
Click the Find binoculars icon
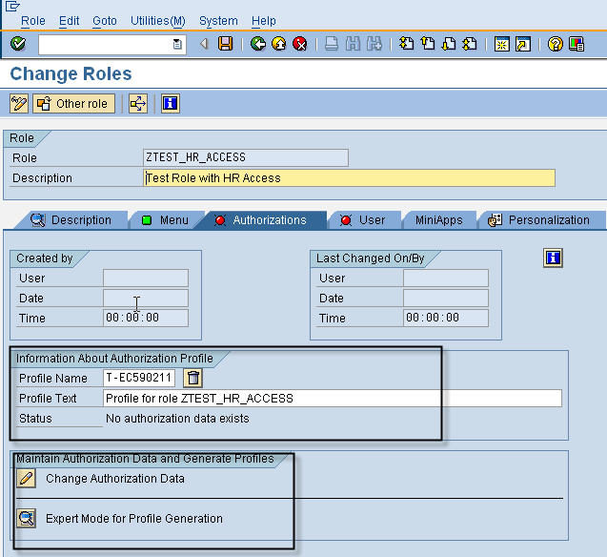[x=353, y=44]
